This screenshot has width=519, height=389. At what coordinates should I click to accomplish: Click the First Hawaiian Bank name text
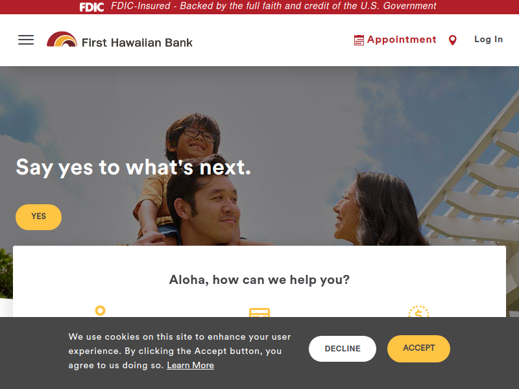pos(137,43)
